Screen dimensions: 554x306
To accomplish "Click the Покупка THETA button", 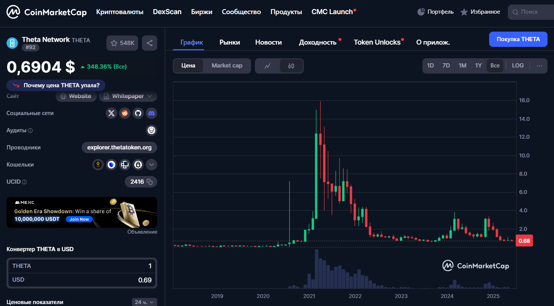I will [518, 39].
